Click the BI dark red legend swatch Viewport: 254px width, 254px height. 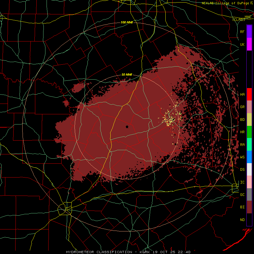249,207
